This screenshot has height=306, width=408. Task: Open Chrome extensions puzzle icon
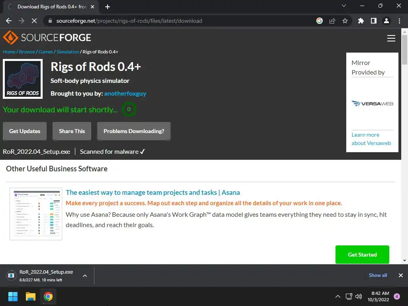(x=361, y=21)
